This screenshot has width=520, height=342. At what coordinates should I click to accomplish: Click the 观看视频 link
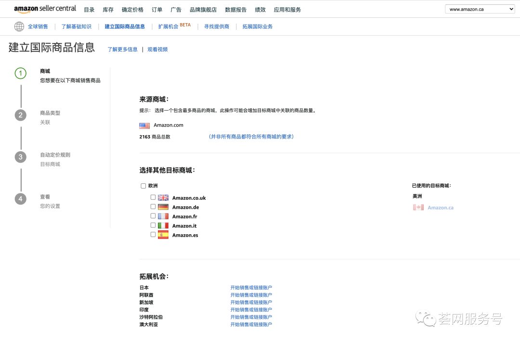pyautogui.click(x=157, y=49)
